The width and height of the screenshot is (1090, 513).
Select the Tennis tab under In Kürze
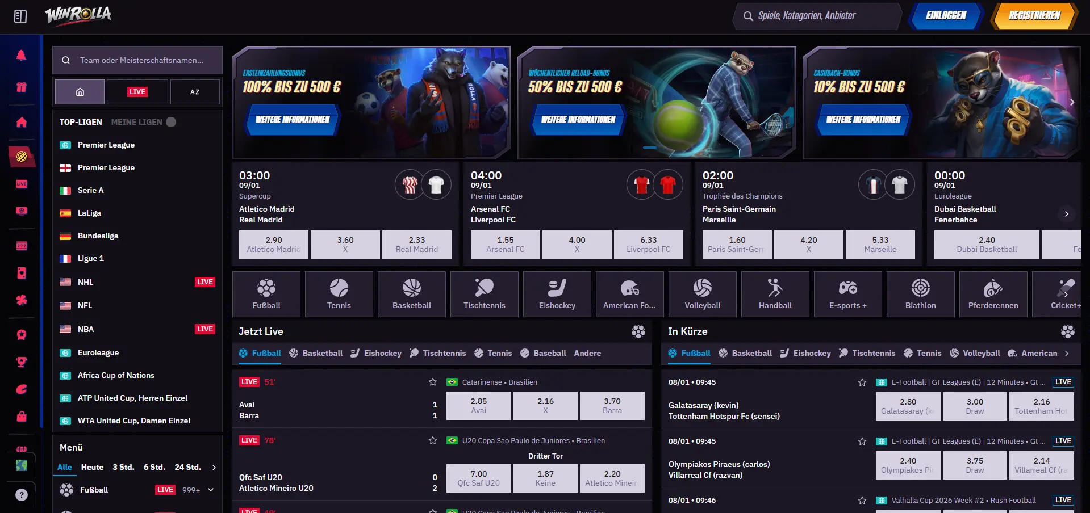pos(922,353)
